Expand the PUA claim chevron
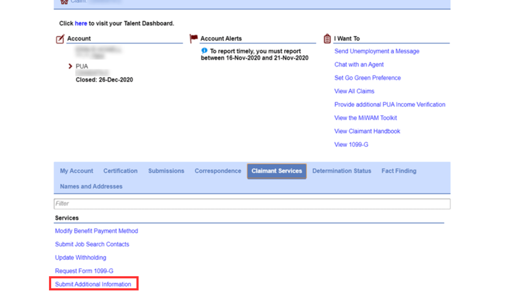Screen dimensions: 528x297 [70, 66]
